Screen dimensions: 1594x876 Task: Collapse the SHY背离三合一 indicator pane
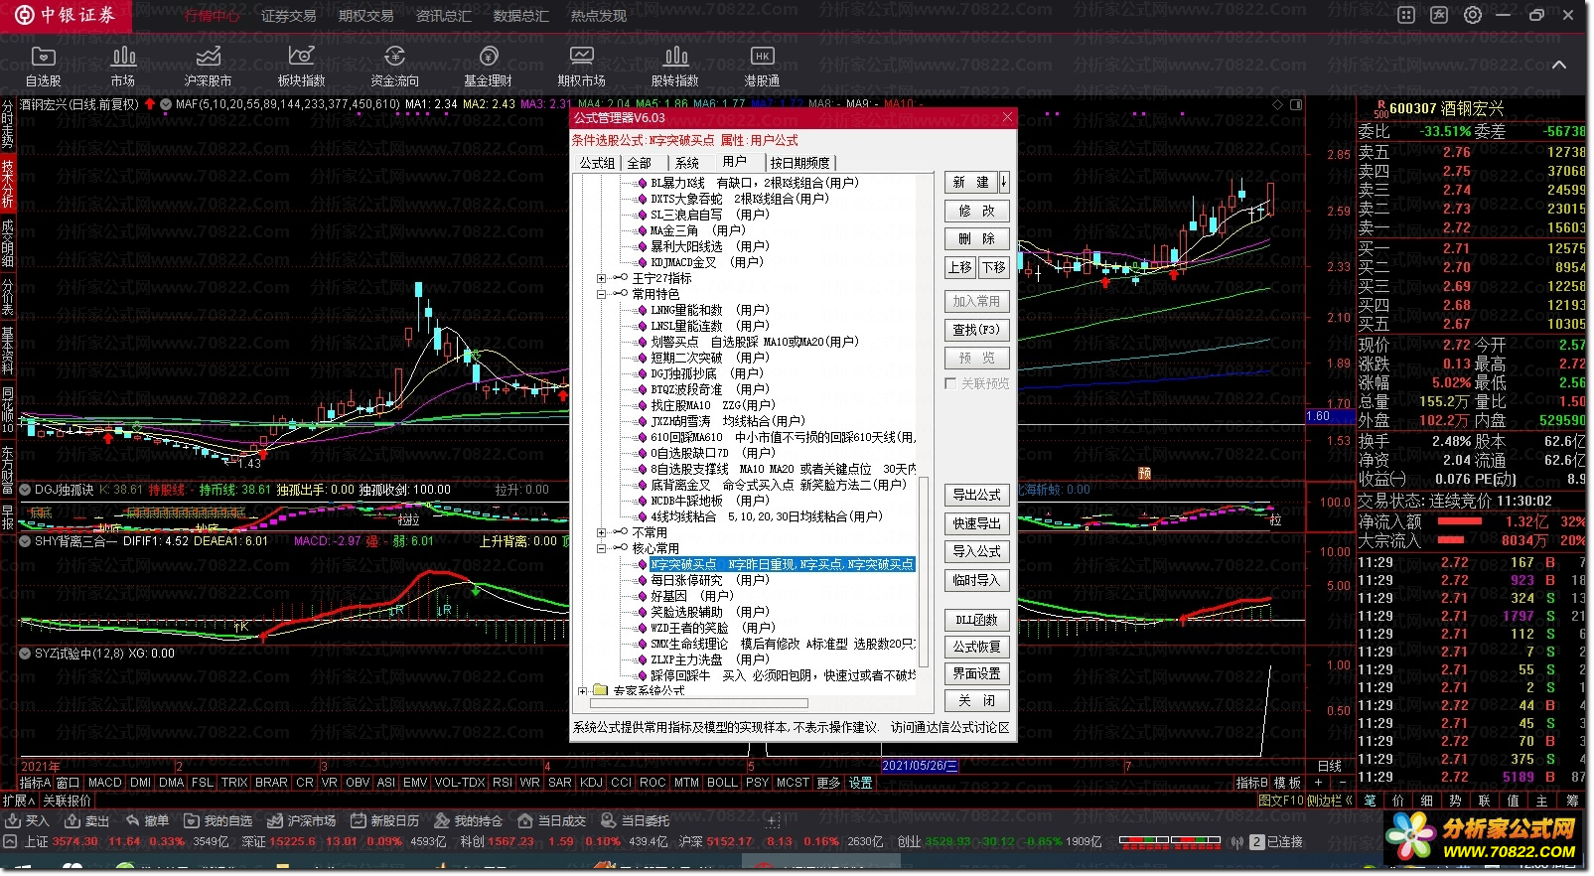coord(25,541)
